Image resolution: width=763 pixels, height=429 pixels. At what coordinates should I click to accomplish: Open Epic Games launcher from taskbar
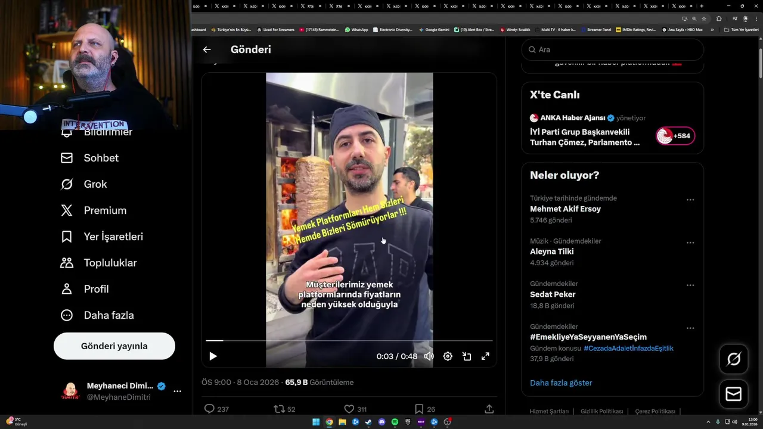pos(408,422)
